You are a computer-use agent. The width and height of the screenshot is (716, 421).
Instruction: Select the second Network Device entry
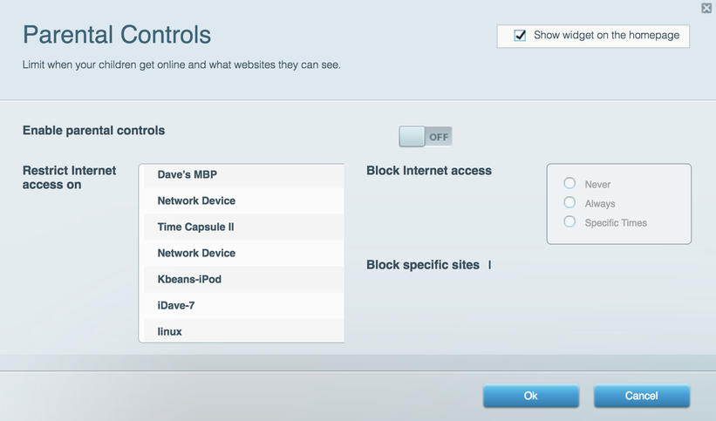pyautogui.click(x=244, y=253)
